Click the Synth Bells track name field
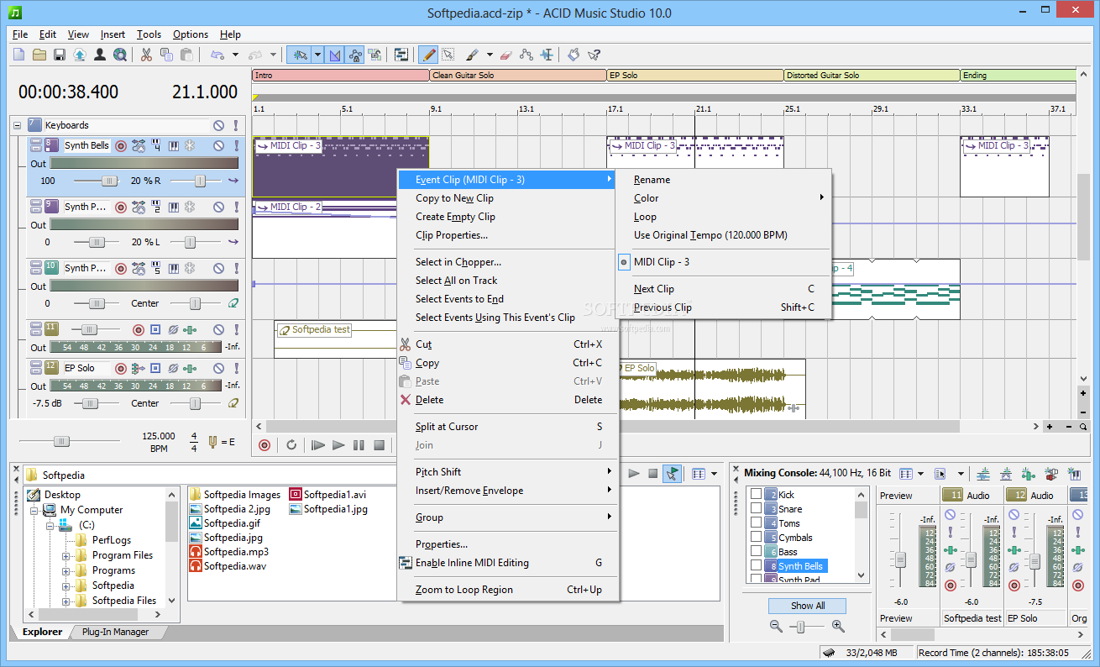Viewport: 1100px width, 667px height. click(x=86, y=146)
